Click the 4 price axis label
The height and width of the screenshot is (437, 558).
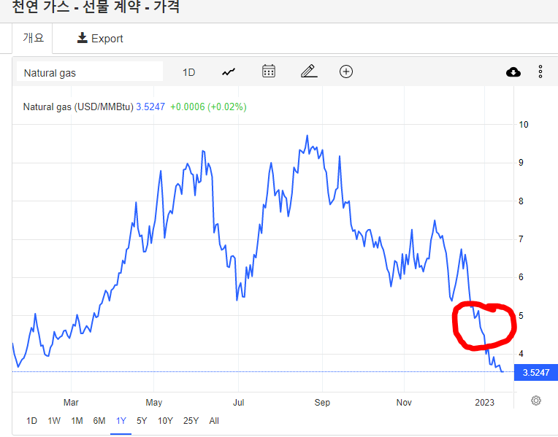coord(521,354)
